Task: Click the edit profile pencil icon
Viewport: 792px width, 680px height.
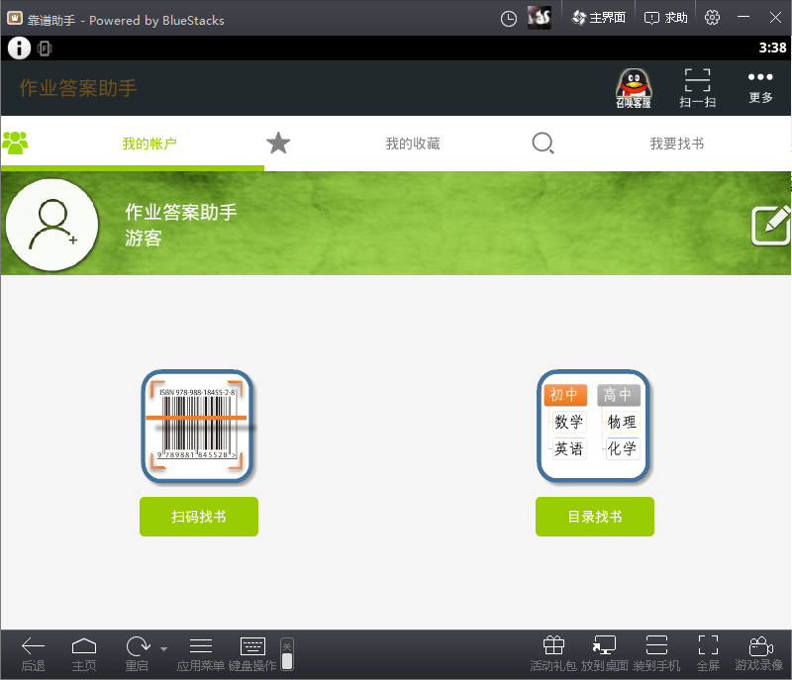Action: pyautogui.click(x=771, y=225)
